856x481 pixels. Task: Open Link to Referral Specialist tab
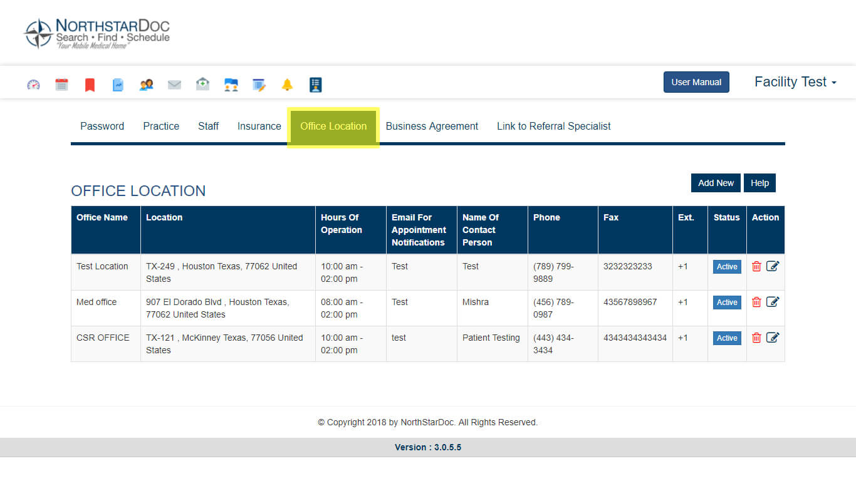554,126
